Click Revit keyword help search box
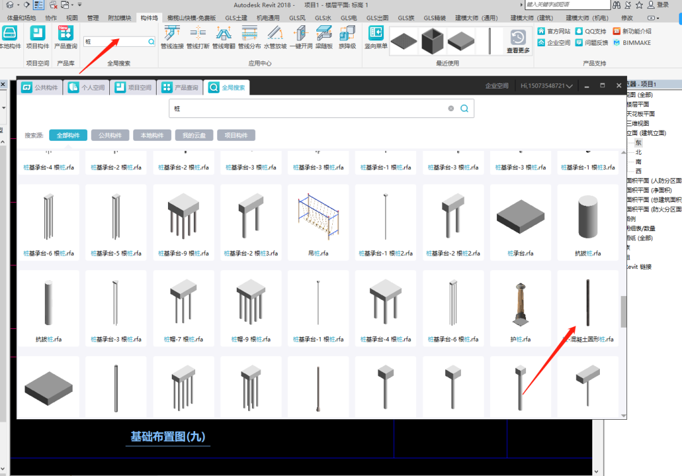 coord(568,4)
